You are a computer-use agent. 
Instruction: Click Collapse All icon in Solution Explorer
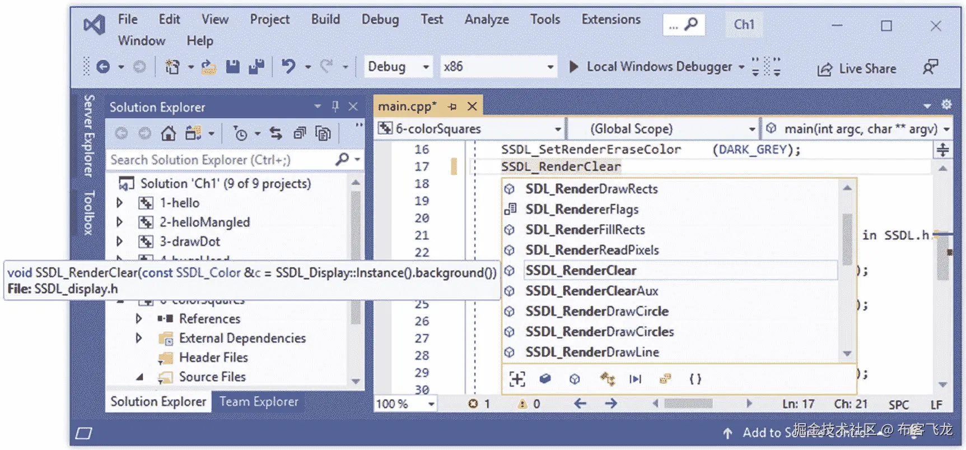300,133
